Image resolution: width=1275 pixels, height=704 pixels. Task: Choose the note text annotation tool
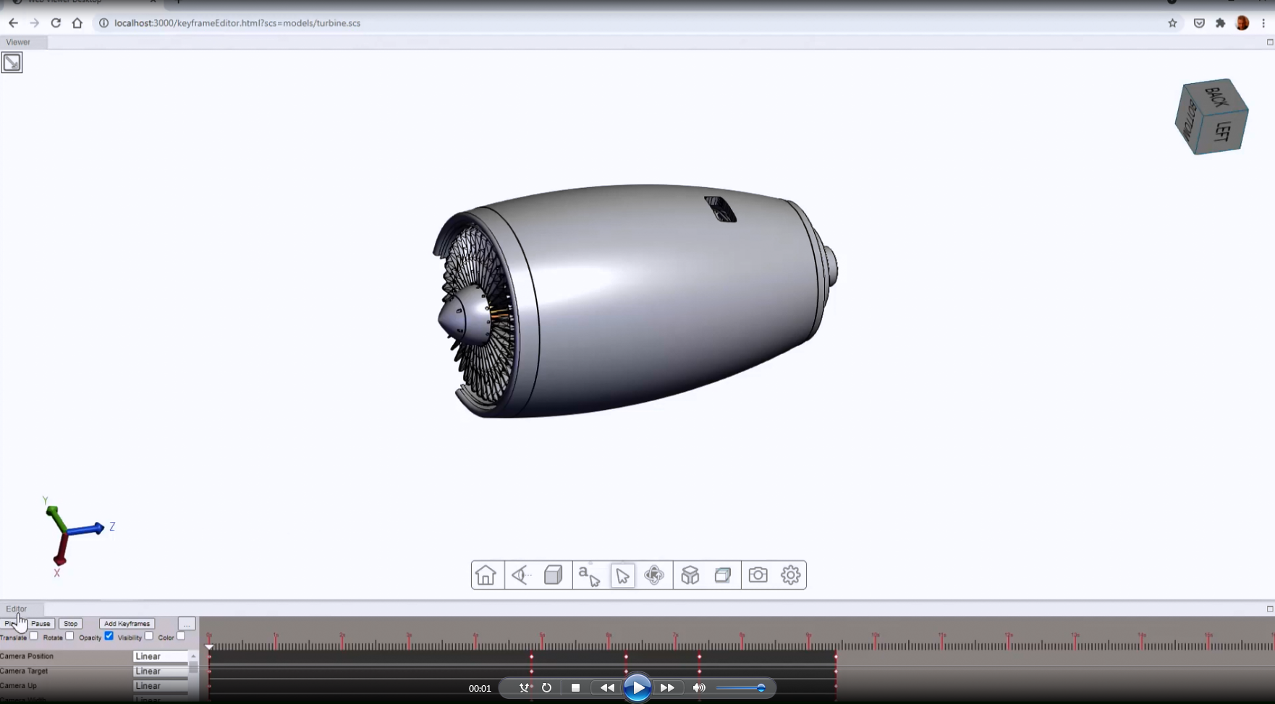tap(589, 575)
